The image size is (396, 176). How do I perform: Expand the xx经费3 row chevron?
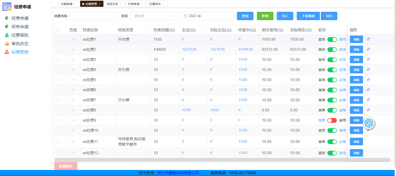[x=73, y=59]
